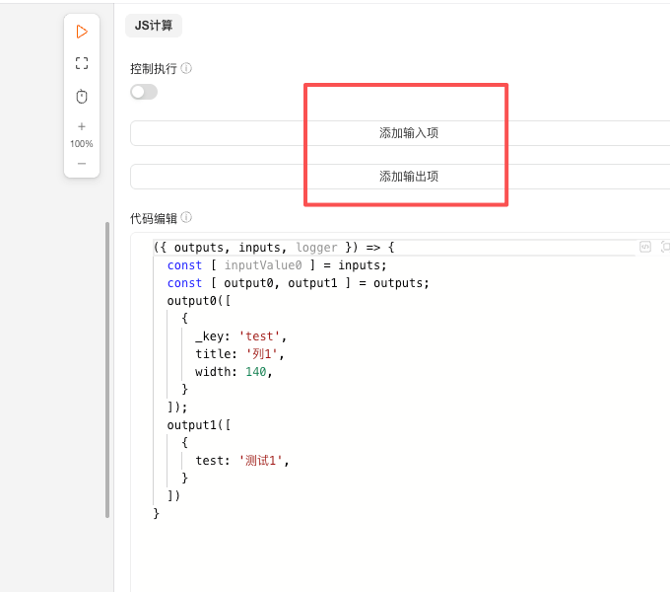Zoom out with the minus icon

[82, 163]
